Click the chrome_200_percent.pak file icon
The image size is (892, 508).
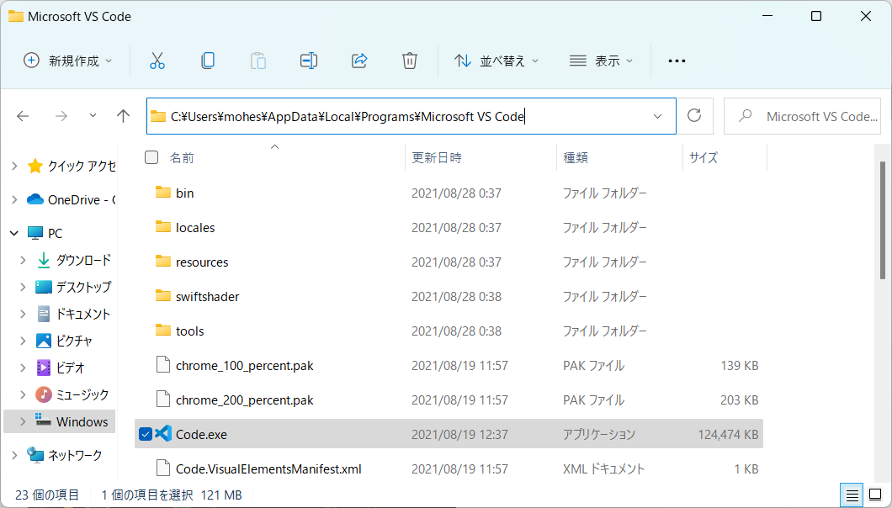click(x=163, y=400)
